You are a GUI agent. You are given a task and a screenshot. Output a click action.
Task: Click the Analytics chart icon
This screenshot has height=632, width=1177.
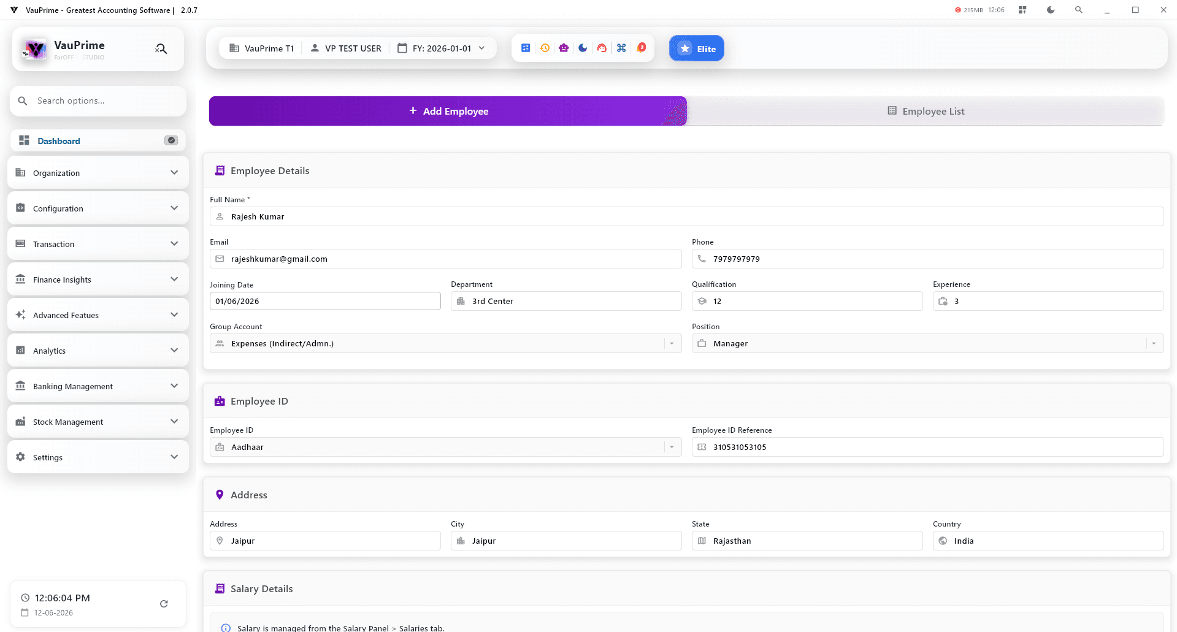20,350
